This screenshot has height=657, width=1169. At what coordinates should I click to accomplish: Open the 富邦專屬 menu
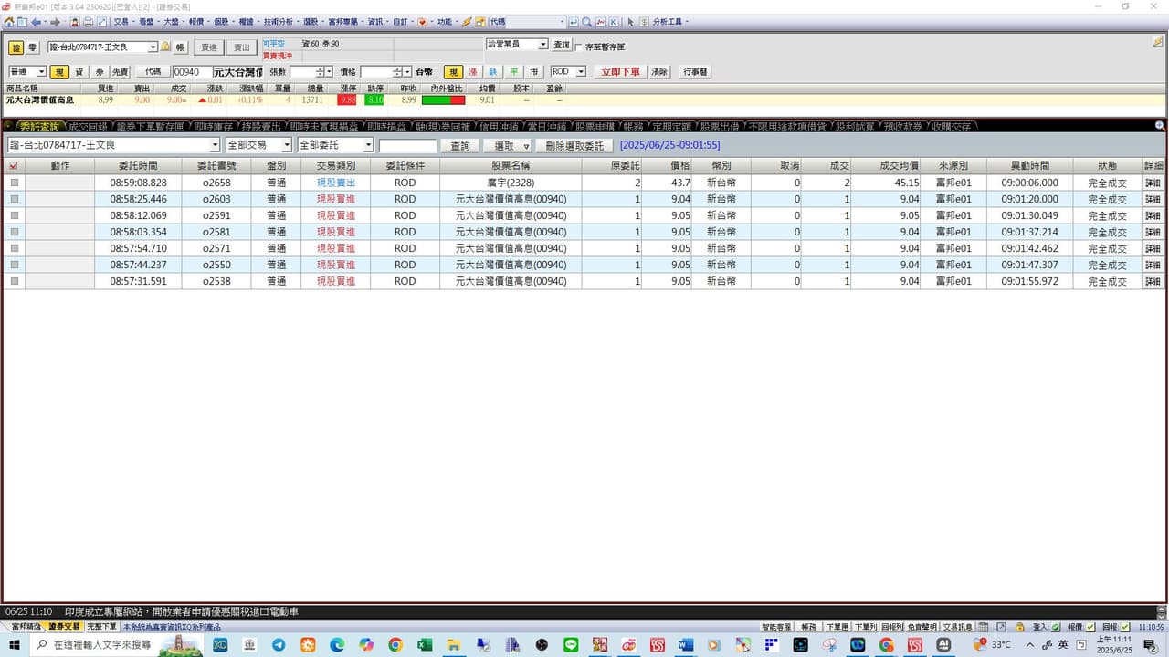(x=342, y=22)
